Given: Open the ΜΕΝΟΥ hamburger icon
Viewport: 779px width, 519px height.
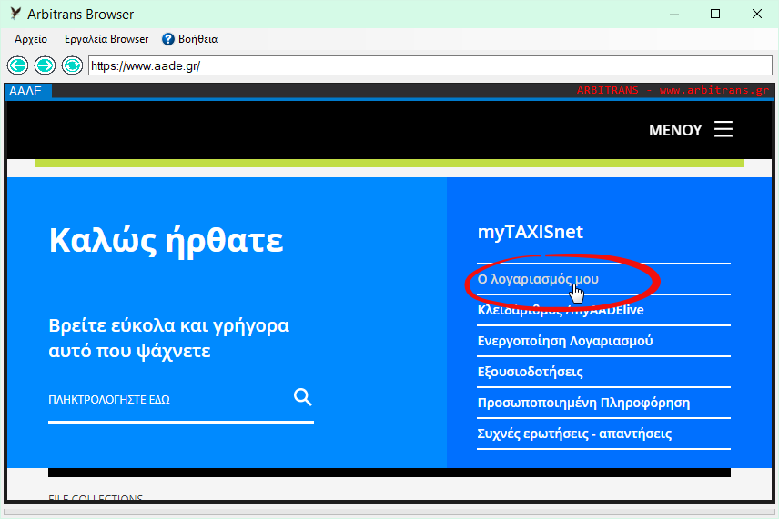Looking at the screenshot, I should [723, 129].
